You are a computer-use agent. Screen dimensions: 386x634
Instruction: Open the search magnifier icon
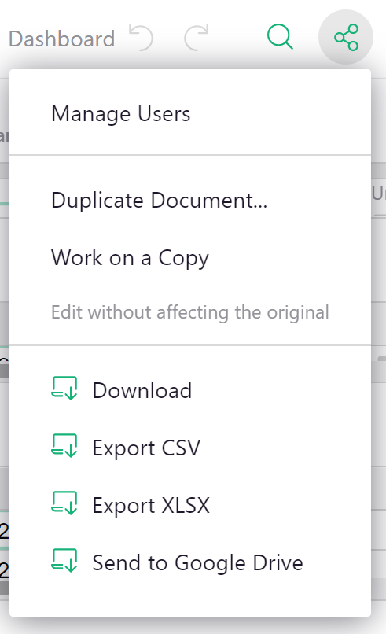pyautogui.click(x=280, y=37)
